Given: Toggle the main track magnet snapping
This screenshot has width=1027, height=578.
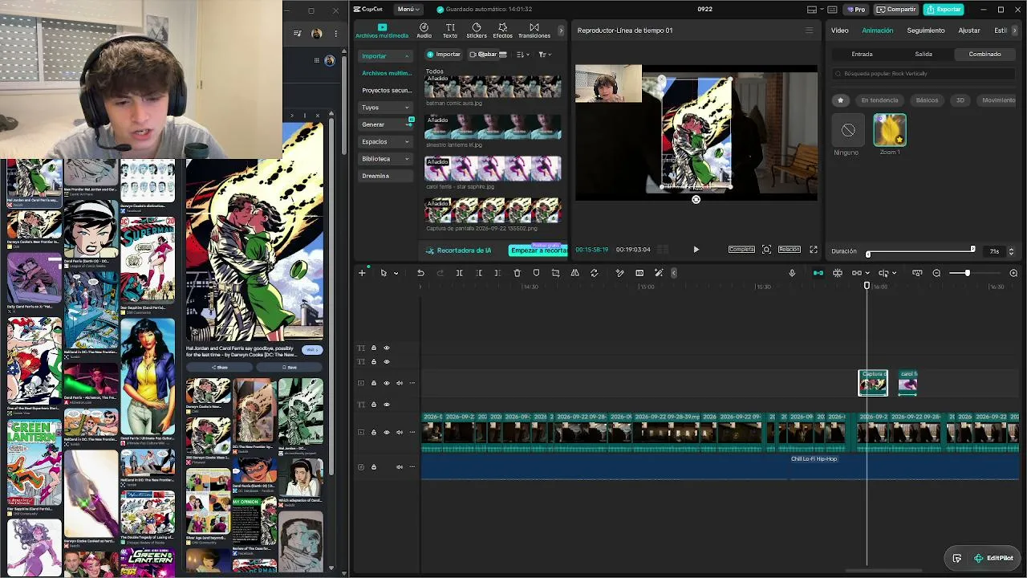Looking at the screenshot, I should pyautogui.click(x=818, y=273).
